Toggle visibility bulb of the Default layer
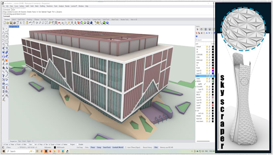Screen dimensions: 273x155 pyautogui.click(x=207, y=47)
